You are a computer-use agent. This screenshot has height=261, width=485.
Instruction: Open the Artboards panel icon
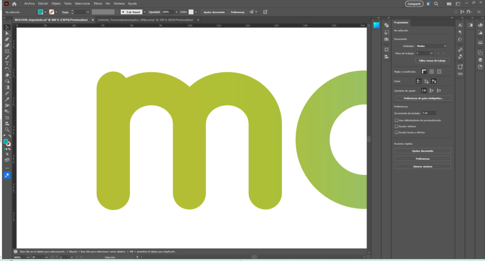click(480, 52)
